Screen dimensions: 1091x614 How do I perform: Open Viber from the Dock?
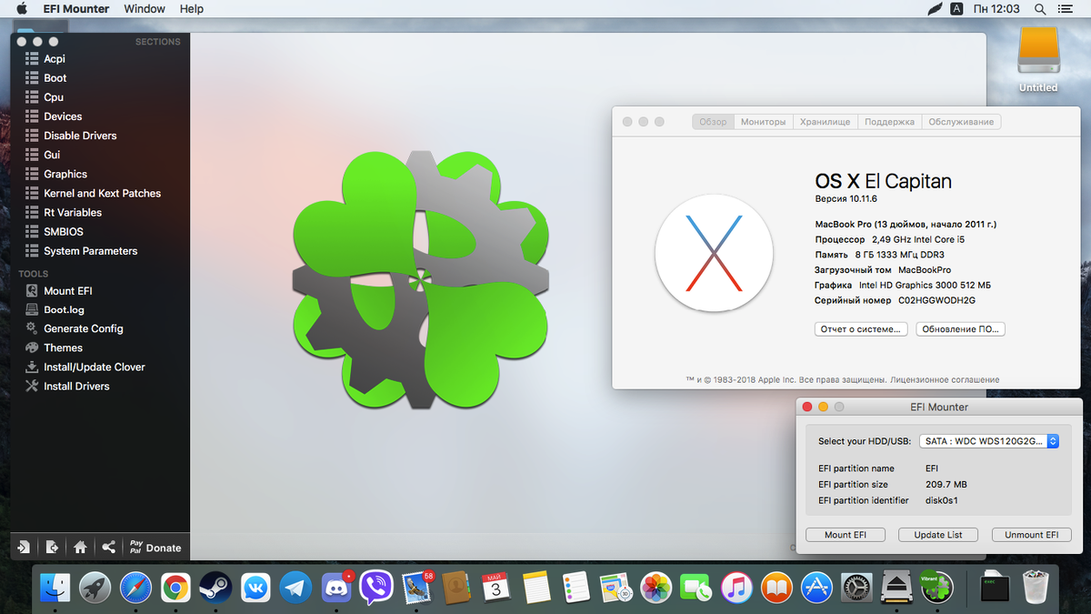pyautogui.click(x=375, y=588)
